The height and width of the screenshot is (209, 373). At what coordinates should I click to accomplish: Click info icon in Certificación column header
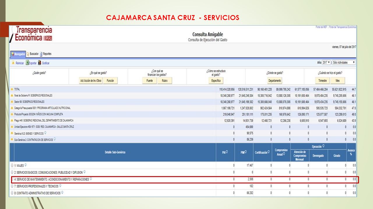(x=268, y=152)
